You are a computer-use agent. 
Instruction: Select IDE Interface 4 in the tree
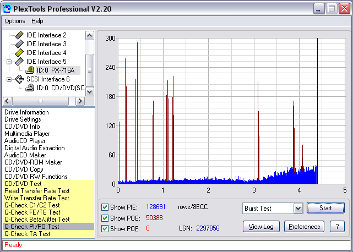(46, 53)
